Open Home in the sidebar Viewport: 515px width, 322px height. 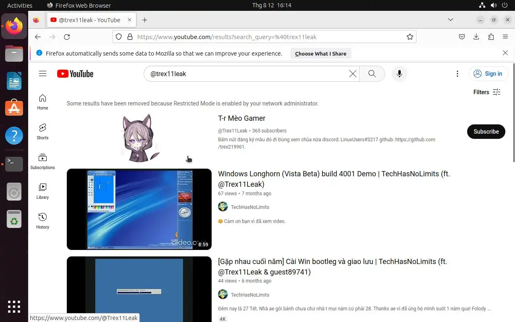tap(43, 102)
